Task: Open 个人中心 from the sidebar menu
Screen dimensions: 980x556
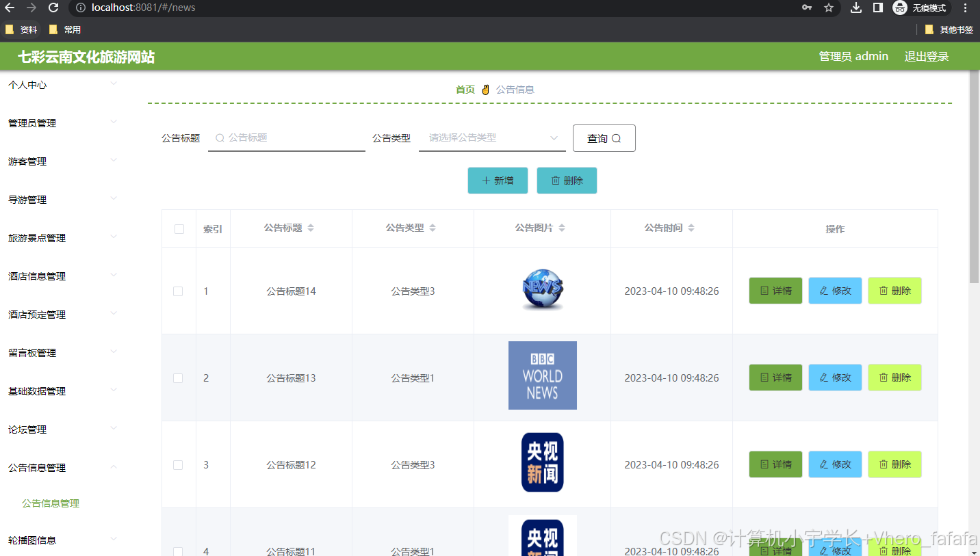Action: [27, 85]
